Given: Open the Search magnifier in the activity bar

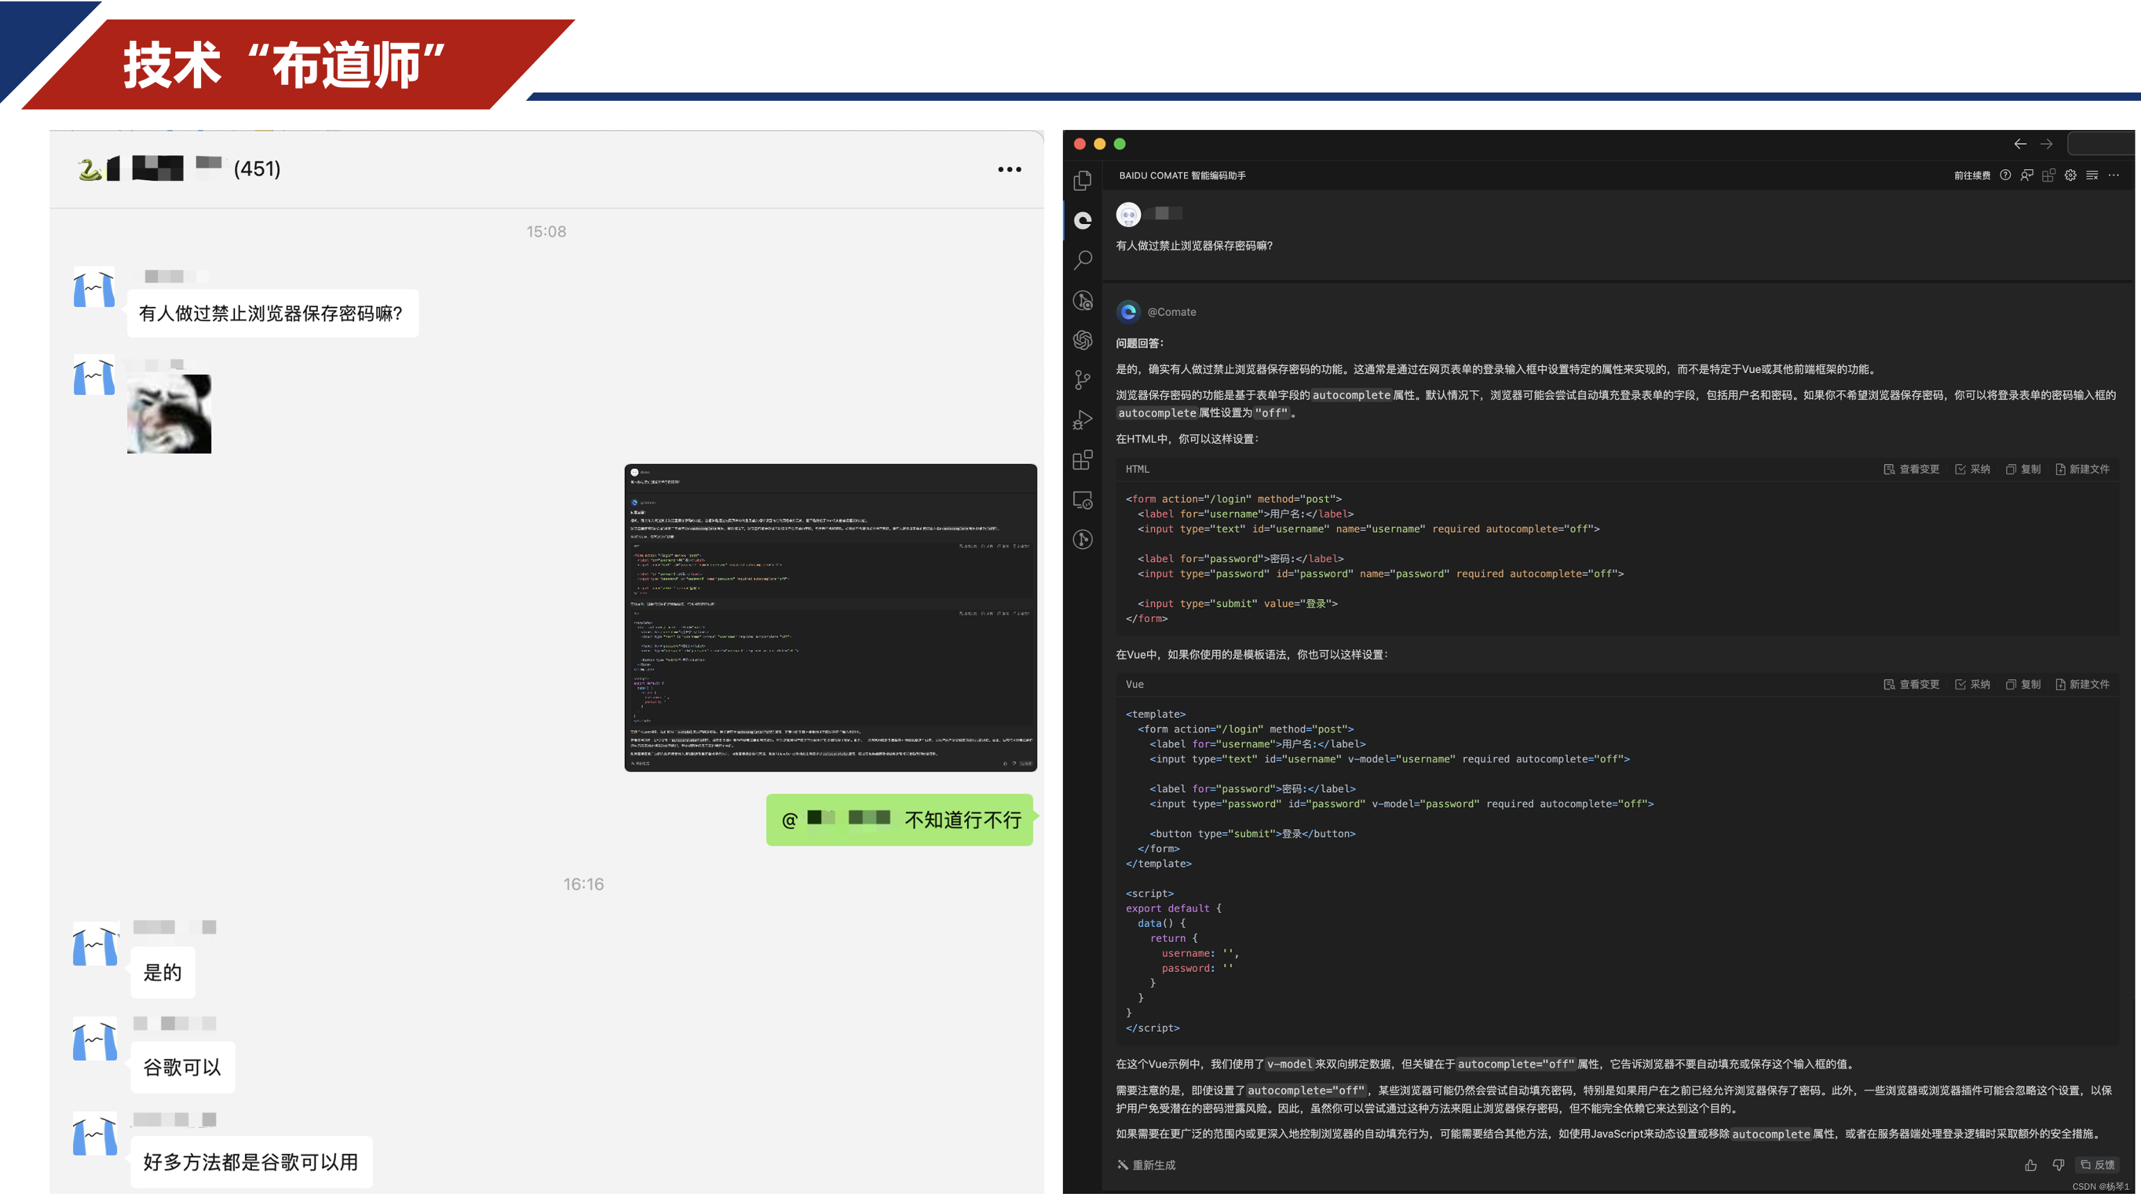Looking at the screenshot, I should tap(1082, 260).
